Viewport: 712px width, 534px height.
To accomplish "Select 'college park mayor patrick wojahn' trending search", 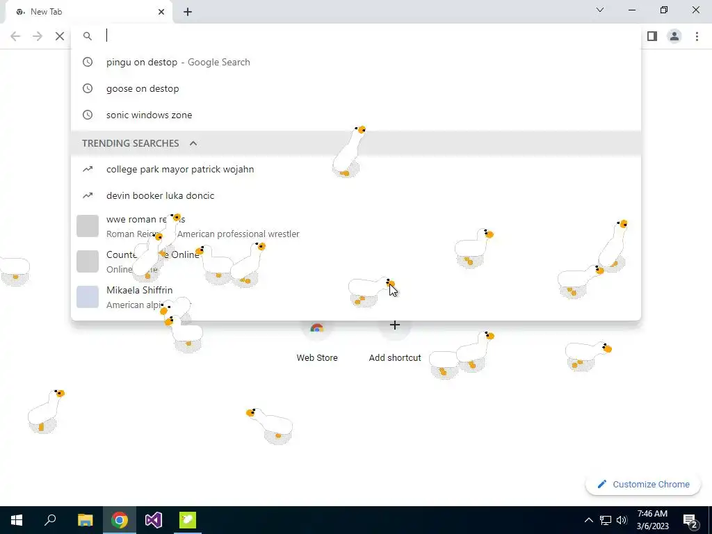I will point(356,170).
